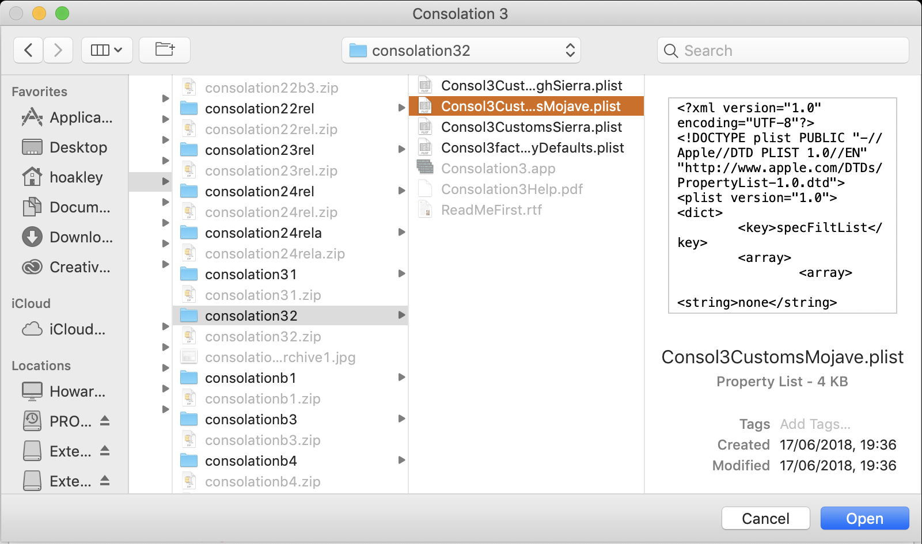Open the column view options dropdown
This screenshot has height=544, width=922.
click(107, 50)
